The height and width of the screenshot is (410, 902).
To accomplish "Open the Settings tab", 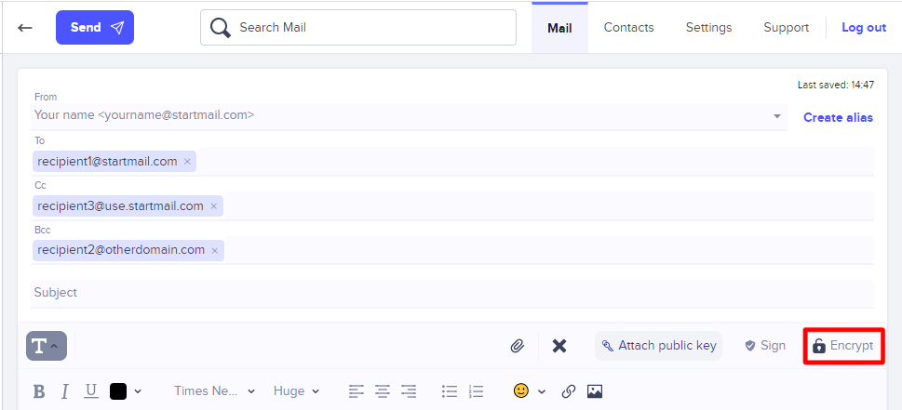I will 708,28.
